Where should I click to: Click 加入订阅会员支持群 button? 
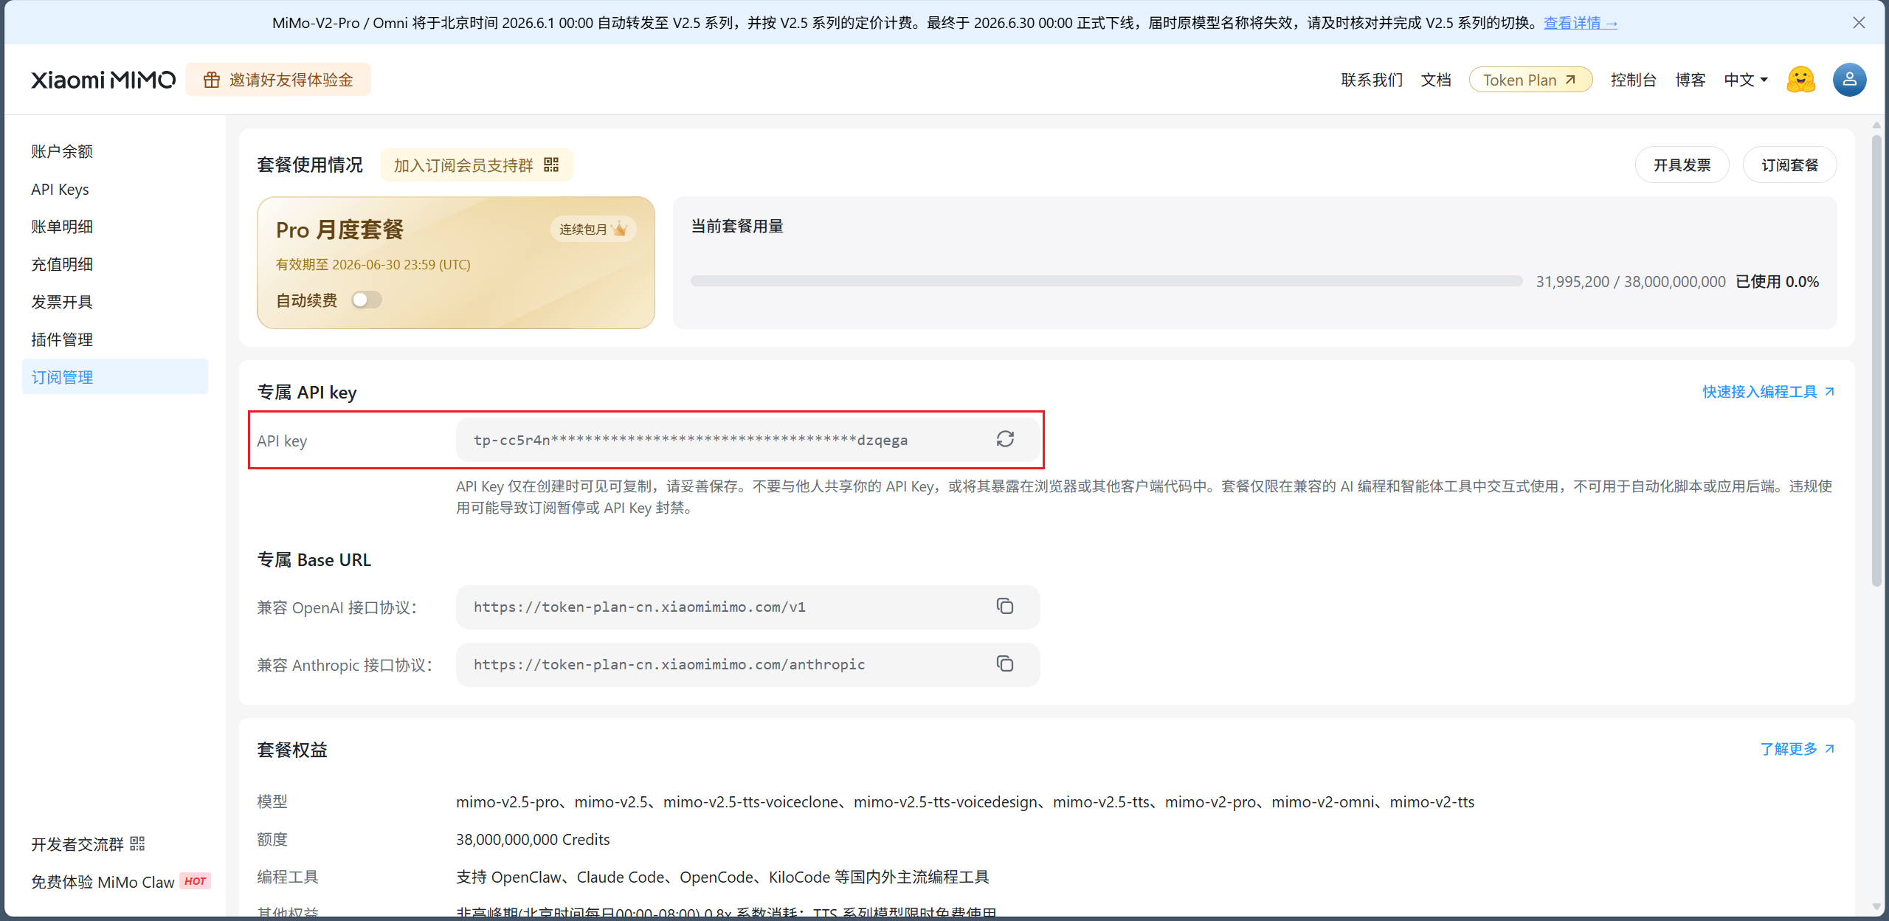[477, 165]
